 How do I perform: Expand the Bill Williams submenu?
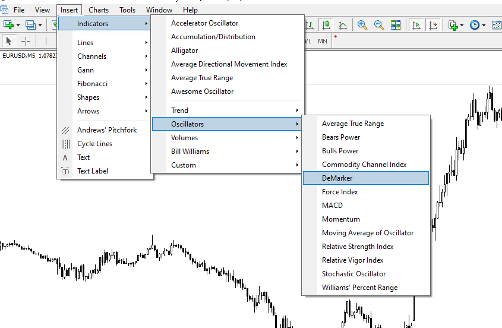(227, 152)
